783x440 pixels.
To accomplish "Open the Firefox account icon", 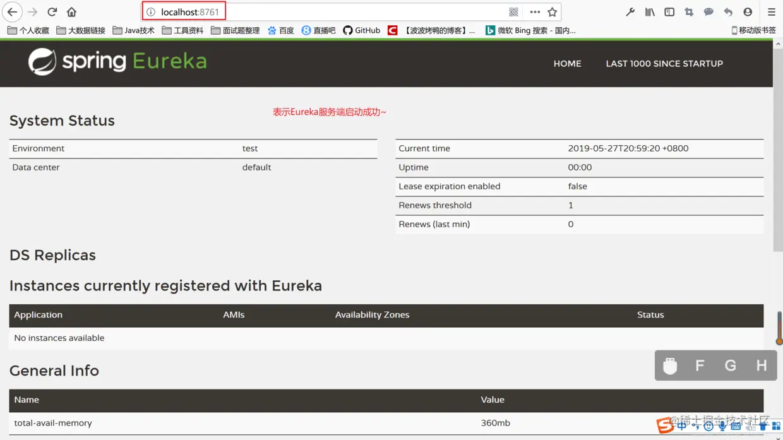I will pyautogui.click(x=748, y=12).
